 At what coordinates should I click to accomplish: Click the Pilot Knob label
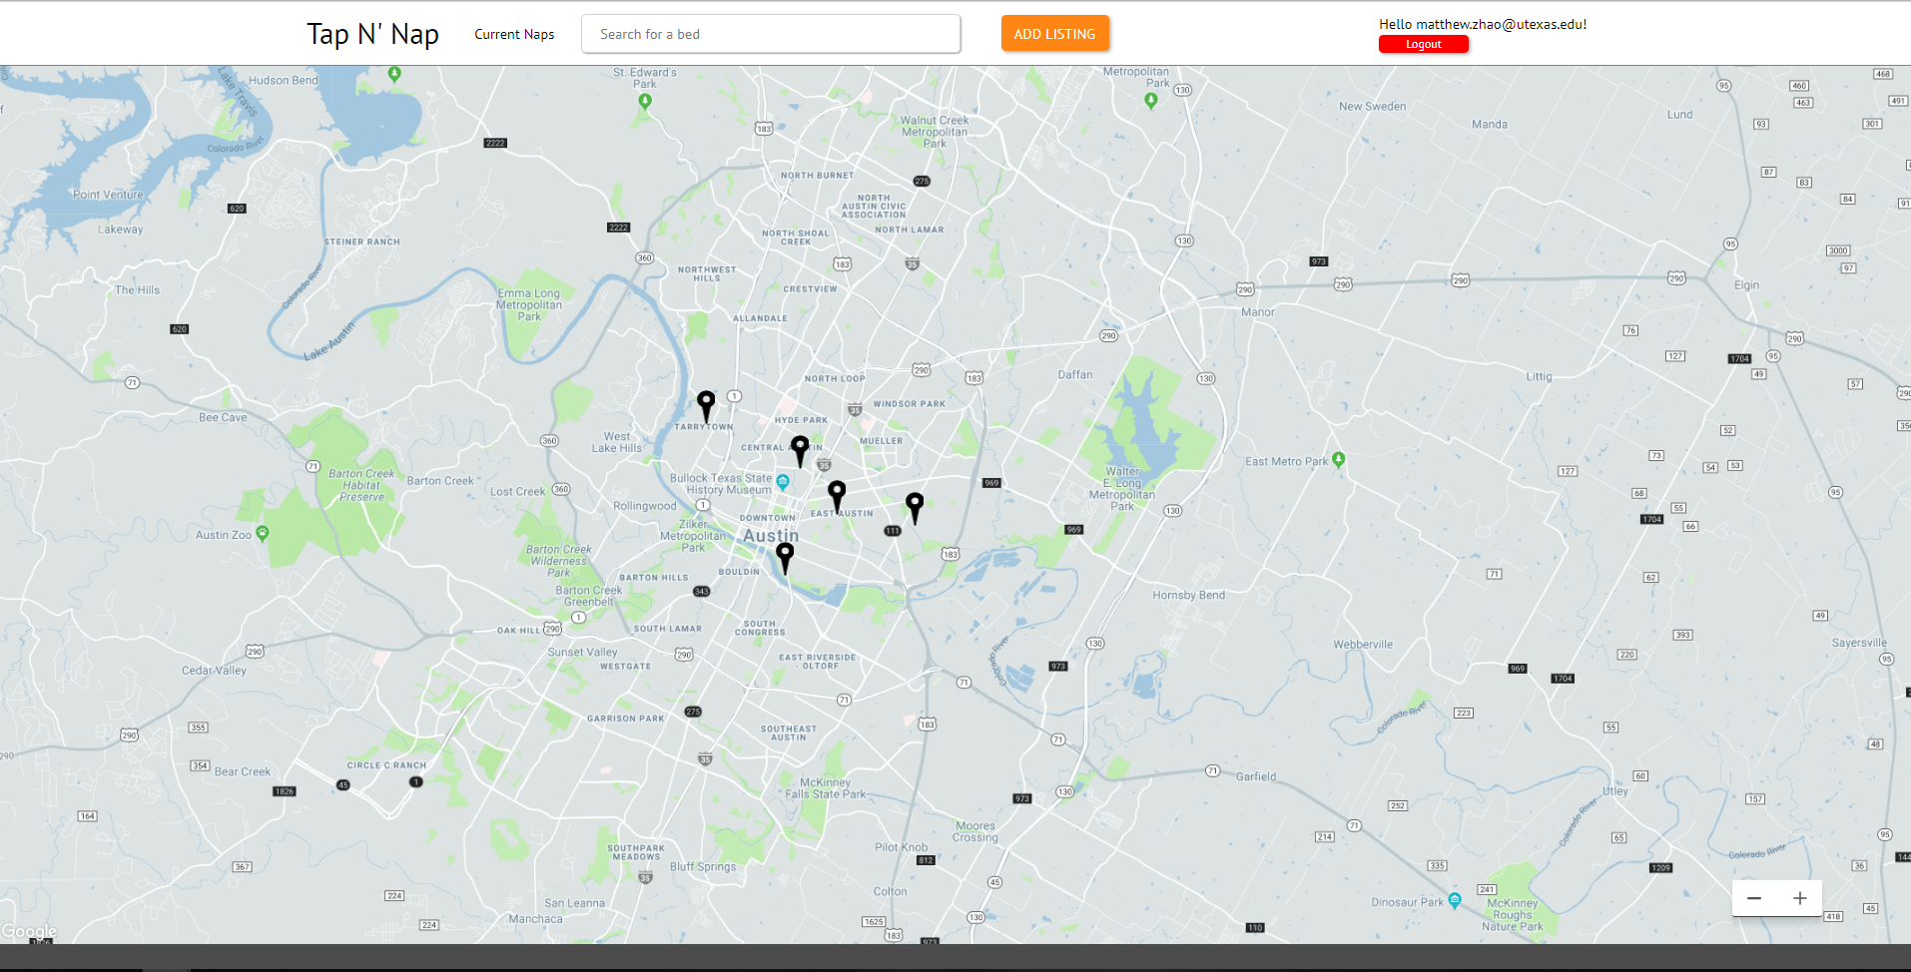(902, 847)
